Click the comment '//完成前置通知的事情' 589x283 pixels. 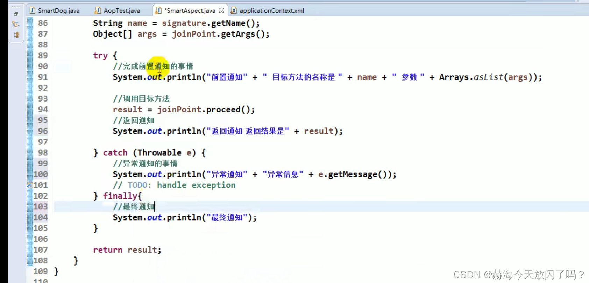pyautogui.click(x=153, y=66)
